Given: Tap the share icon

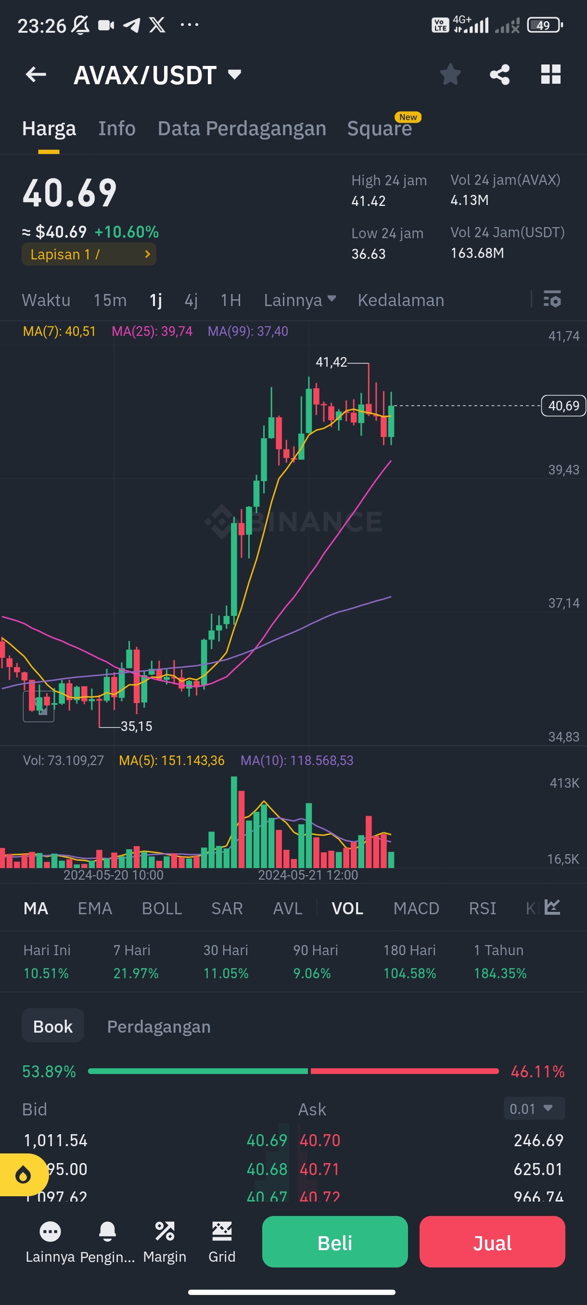Looking at the screenshot, I should click(499, 75).
